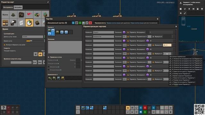Viewport: 205px width, 115px height.
Task: Toggle Формула checkbox in the 300 value row
Action: point(153,71)
